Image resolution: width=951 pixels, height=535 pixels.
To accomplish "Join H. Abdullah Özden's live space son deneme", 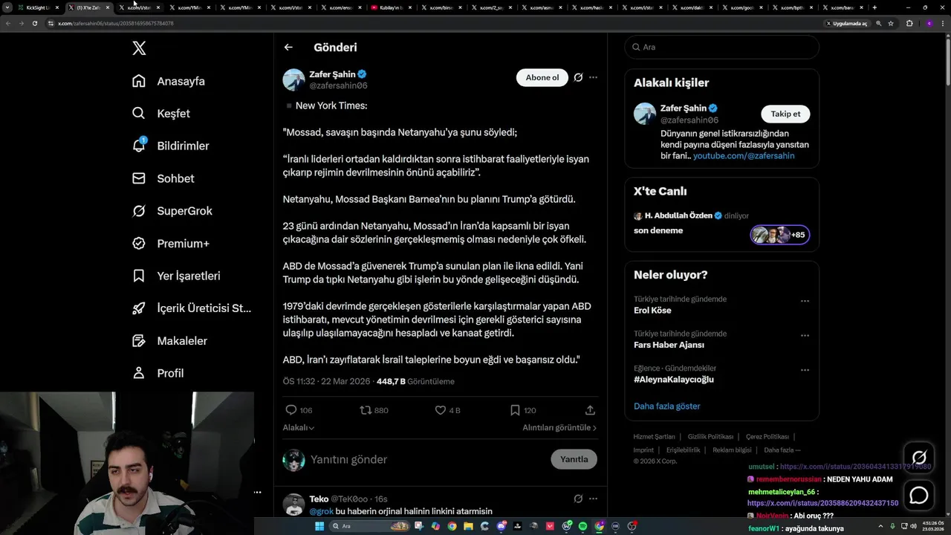I will pyautogui.click(x=721, y=226).
